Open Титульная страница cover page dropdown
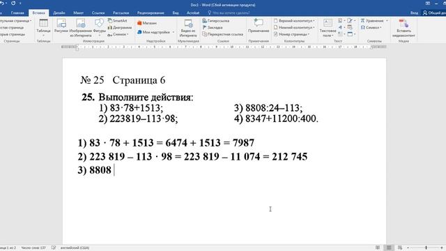 click(15, 21)
